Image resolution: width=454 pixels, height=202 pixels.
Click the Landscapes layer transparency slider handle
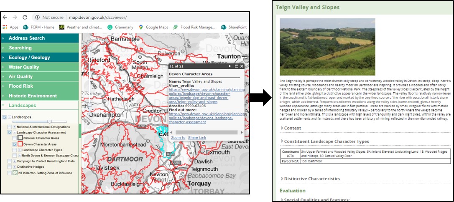[49, 122]
